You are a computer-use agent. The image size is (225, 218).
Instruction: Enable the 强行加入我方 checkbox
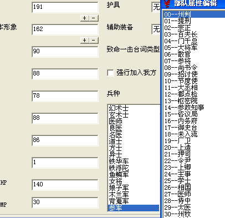(x=110, y=73)
